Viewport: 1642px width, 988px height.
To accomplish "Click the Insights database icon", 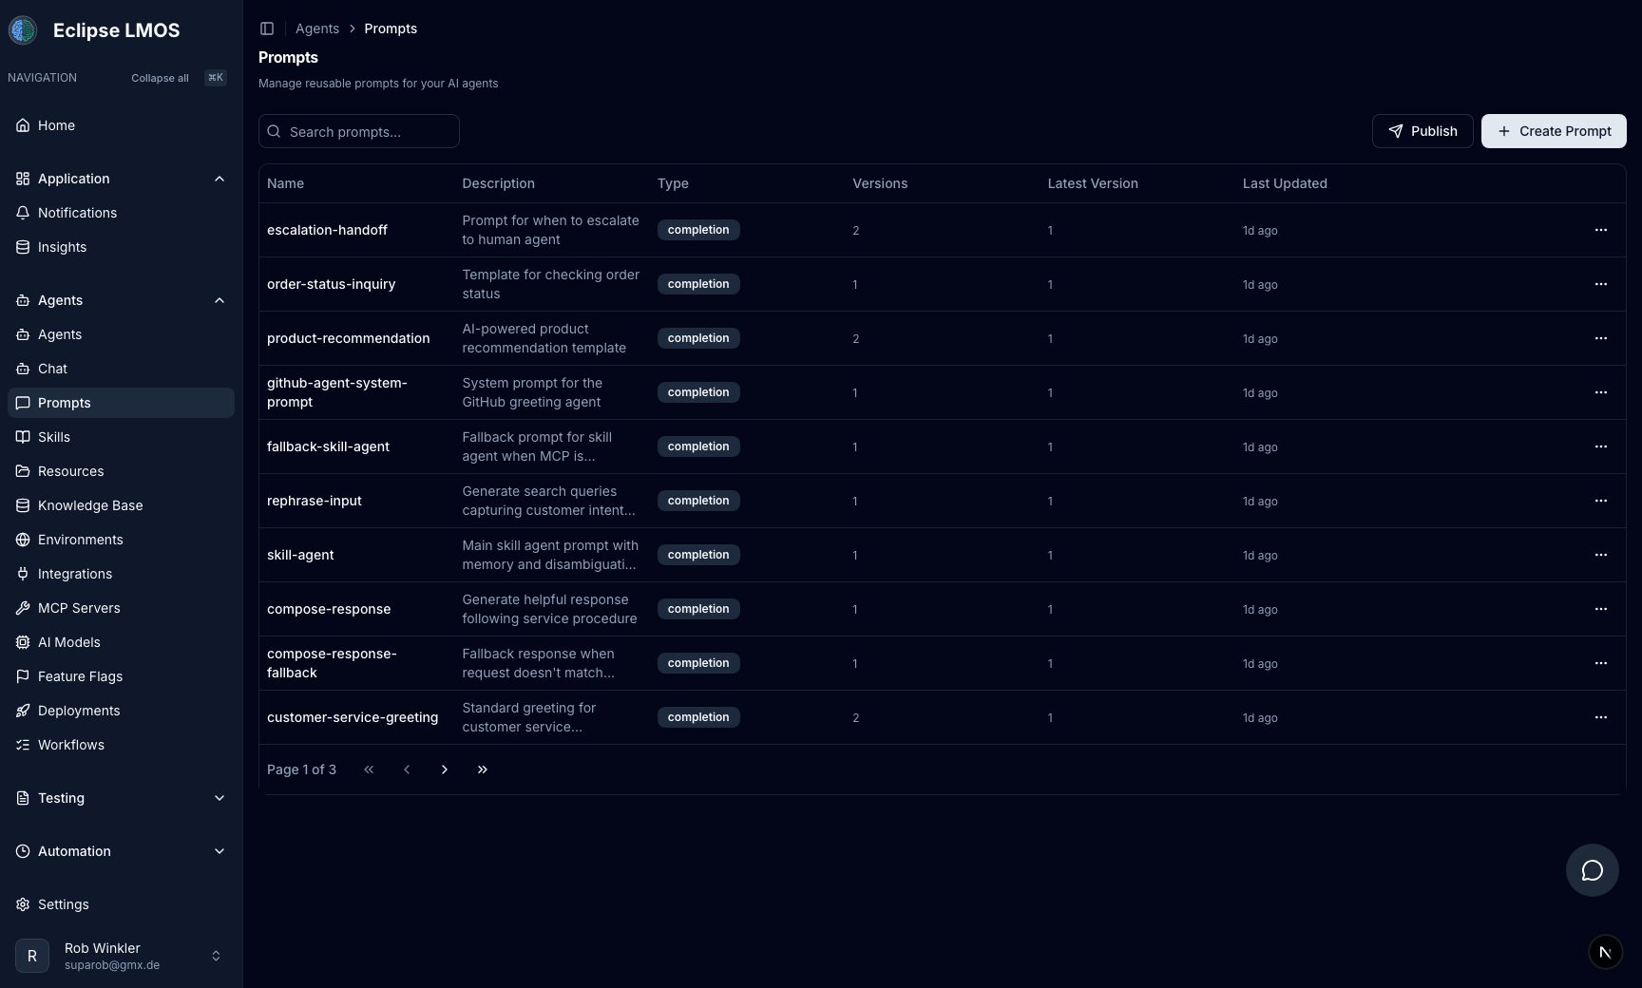I will click(23, 247).
